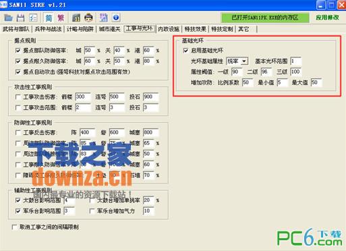Open the checklist options toolbar icon
346x251 pixels.
pyautogui.click(x=33, y=18)
